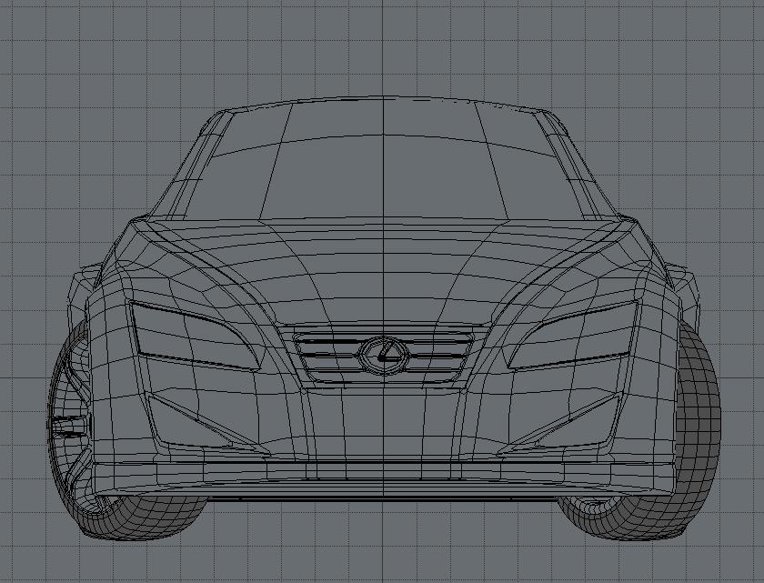Select the Lexus emblem on the grille
The height and width of the screenshot is (583, 764).
(384, 356)
